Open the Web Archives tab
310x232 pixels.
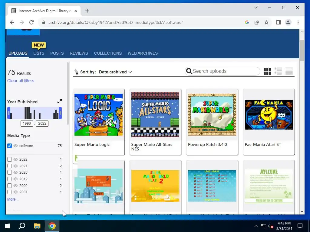point(143,53)
